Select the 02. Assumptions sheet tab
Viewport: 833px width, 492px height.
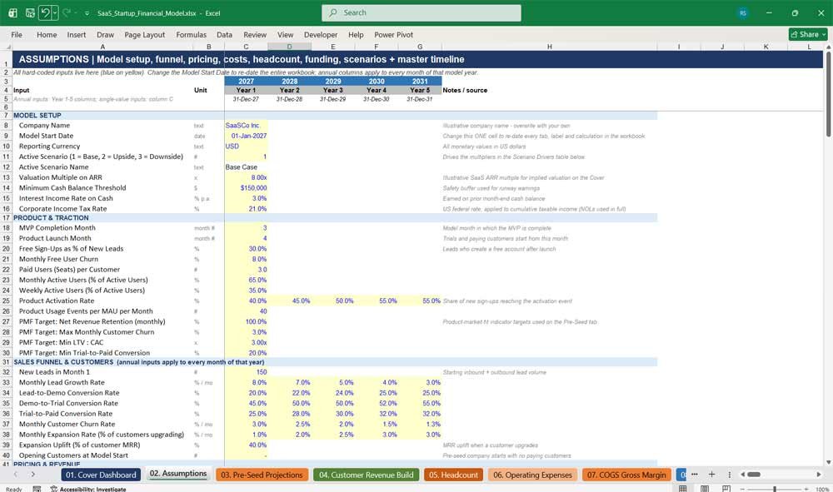(178, 474)
